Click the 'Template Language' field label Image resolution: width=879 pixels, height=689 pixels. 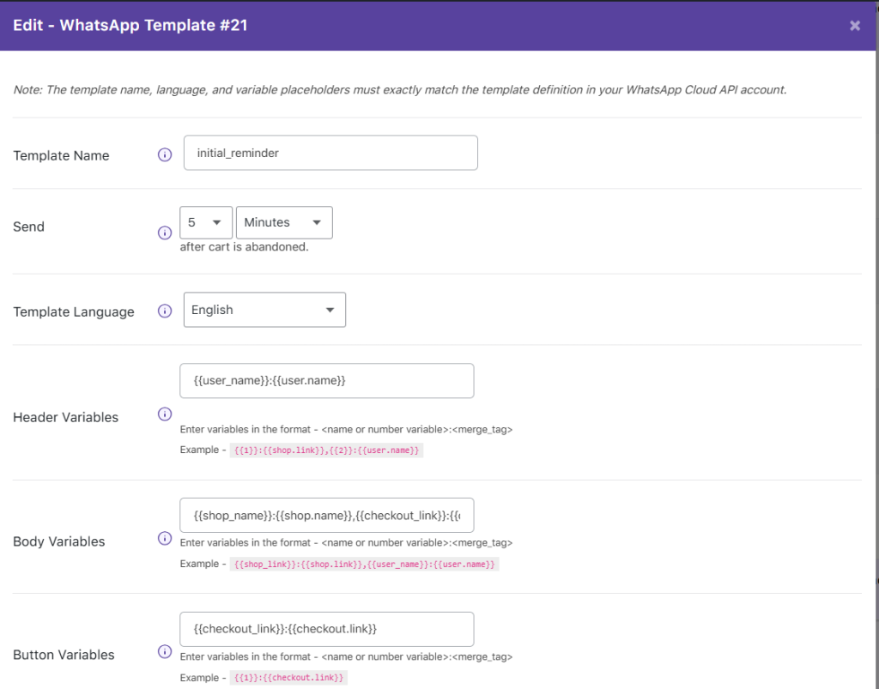point(74,312)
